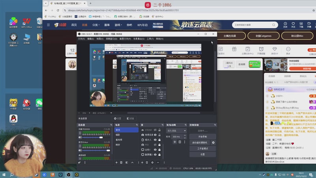Open OBS 视图(V) menu
Viewport: 316px width, 178px height.
[x=100, y=39]
